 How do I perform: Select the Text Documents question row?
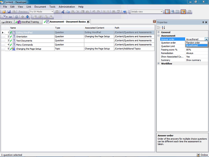[78, 41]
